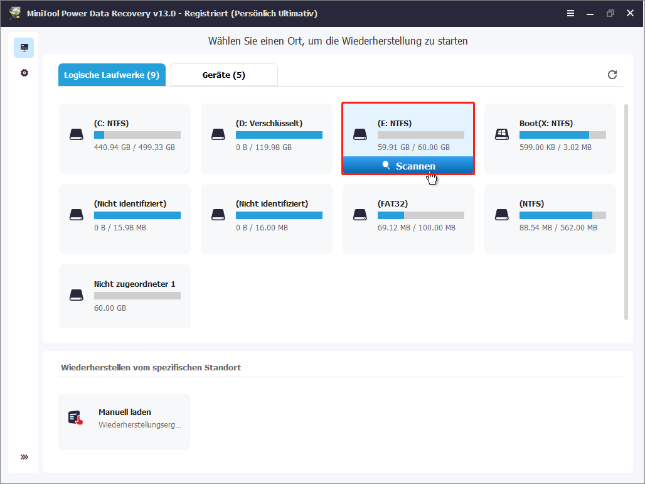The width and height of the screenshot is (645, 484).
Task: Switch to the Logische Laufwerke (9) tab
Action: (112, 75)
